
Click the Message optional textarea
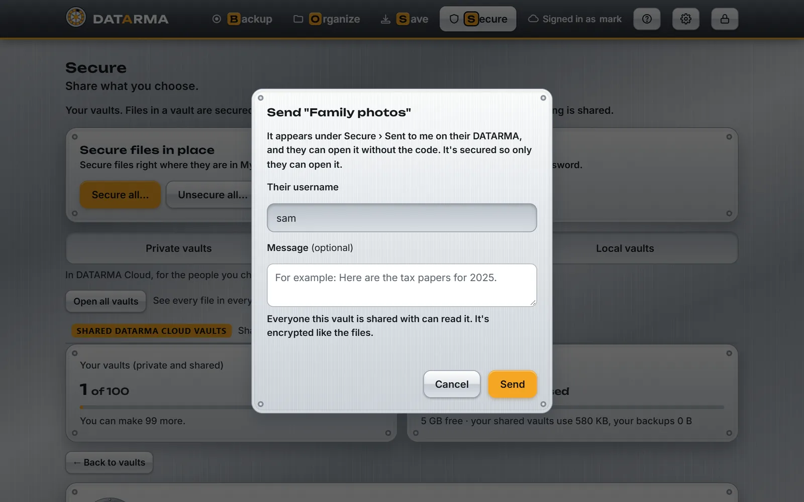(x=402, y=285)
